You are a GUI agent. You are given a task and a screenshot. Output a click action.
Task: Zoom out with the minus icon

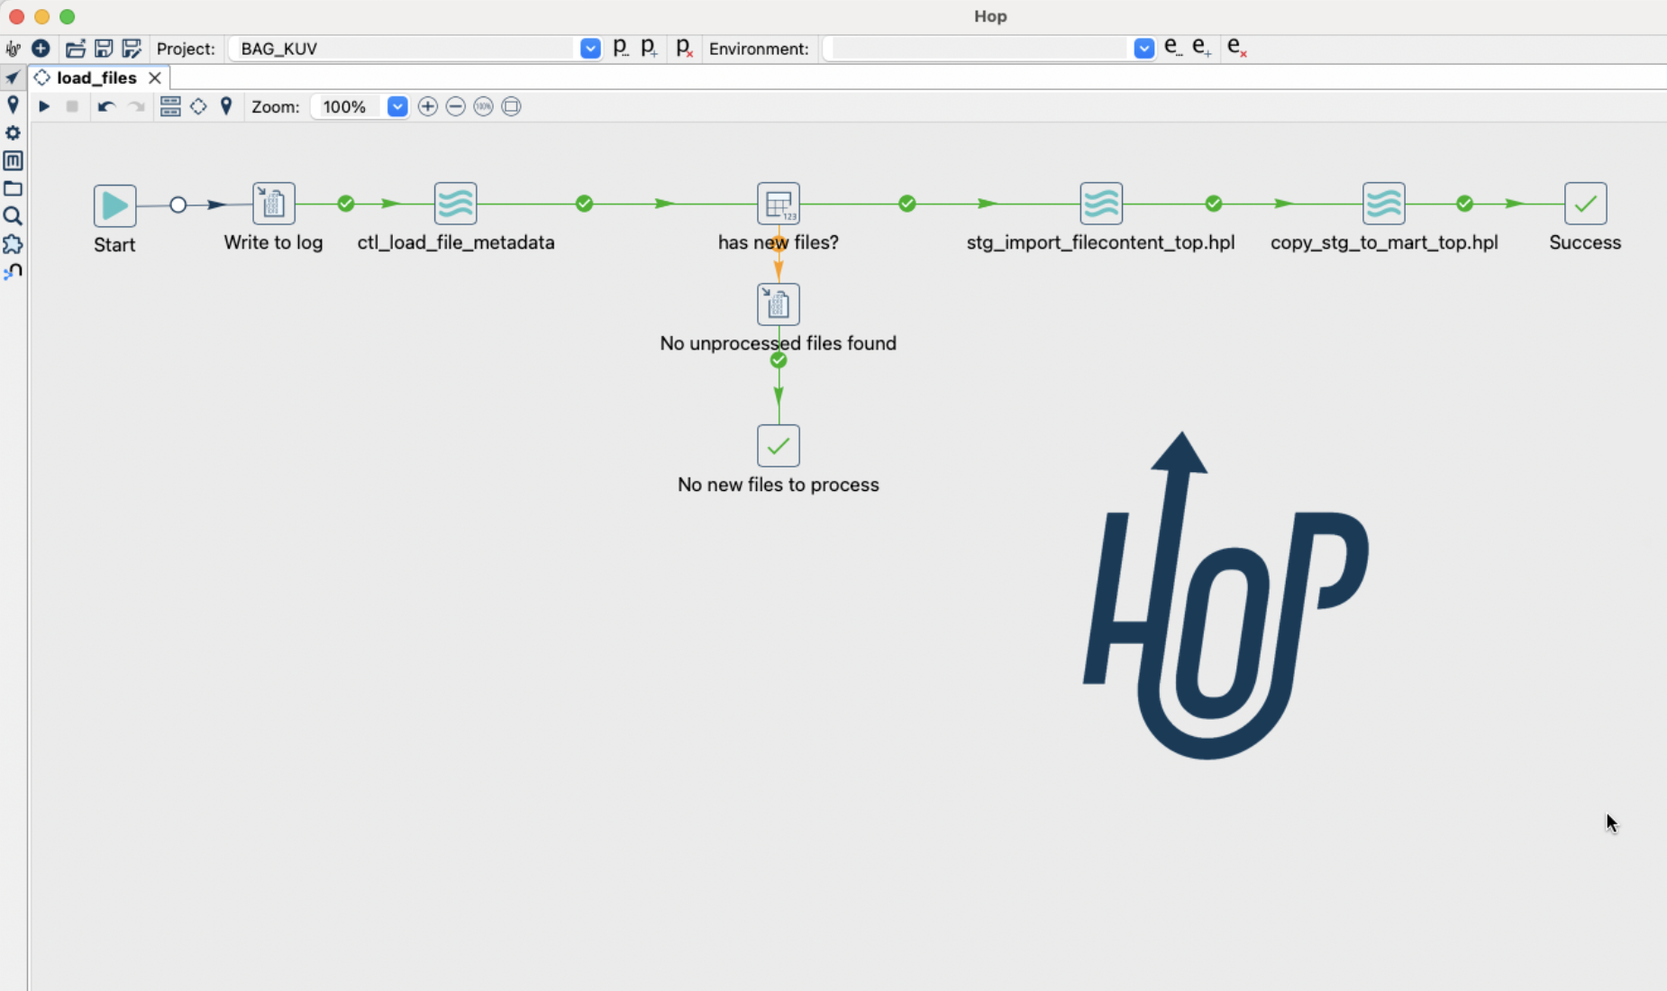(x=455, y=106)
